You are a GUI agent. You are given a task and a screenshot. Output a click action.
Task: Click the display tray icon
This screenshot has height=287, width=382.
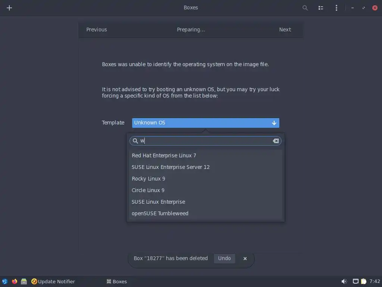click(x=356, y=281)
